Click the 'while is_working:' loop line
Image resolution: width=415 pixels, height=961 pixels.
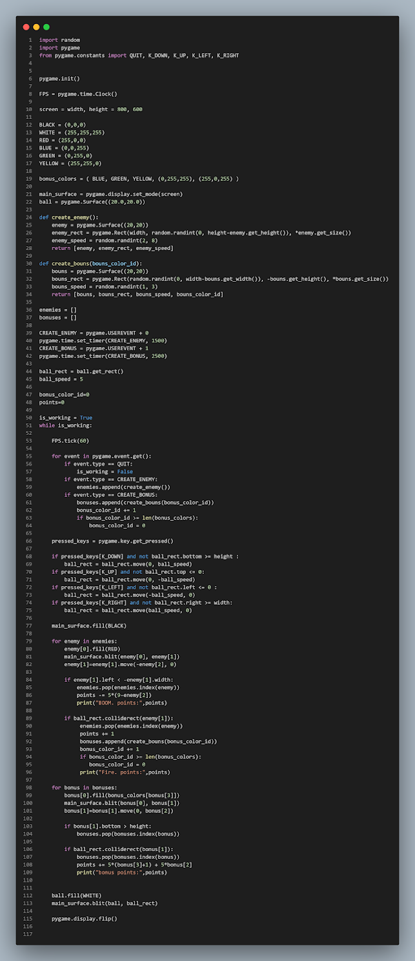(x=65, y=425)
